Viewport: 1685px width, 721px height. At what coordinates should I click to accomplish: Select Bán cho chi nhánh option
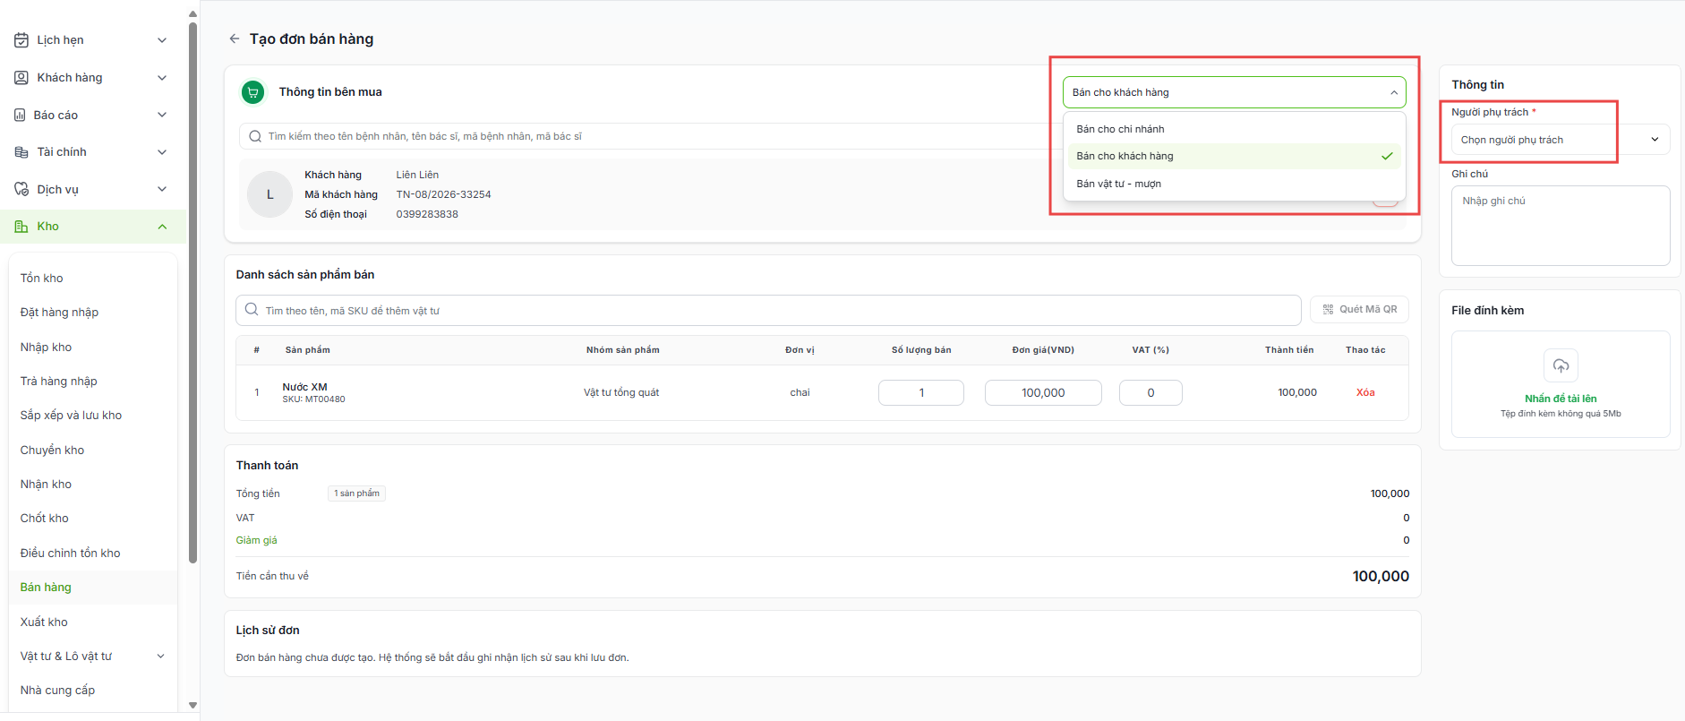tap(1235, 129)
